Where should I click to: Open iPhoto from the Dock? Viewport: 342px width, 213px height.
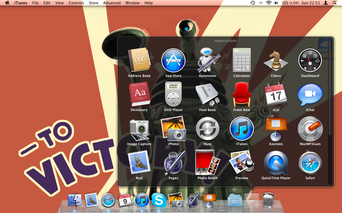pos(176,200)
